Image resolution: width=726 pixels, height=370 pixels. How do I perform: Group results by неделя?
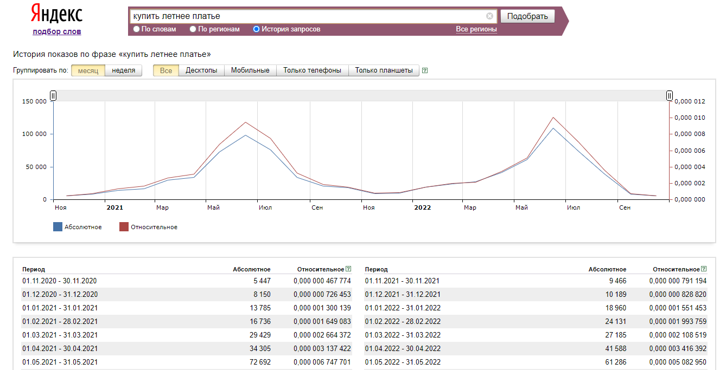[x=123, y=70]
